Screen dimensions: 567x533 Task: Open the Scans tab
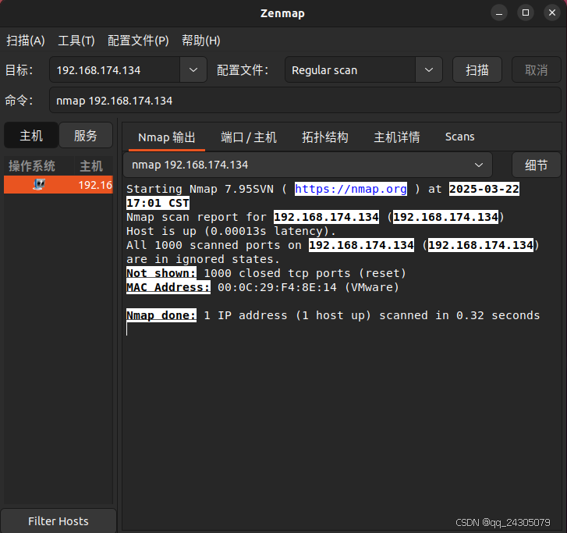[x=459, y=137]
